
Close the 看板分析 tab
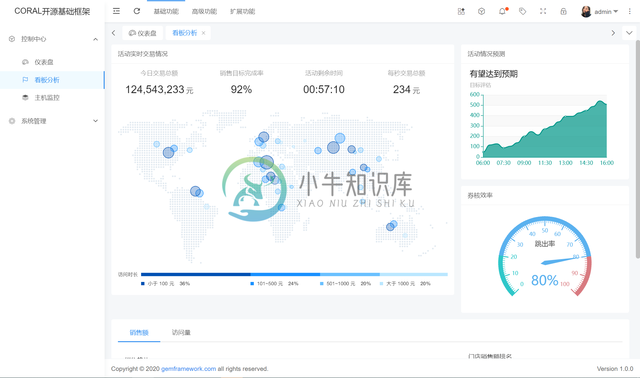pos(204,33)
